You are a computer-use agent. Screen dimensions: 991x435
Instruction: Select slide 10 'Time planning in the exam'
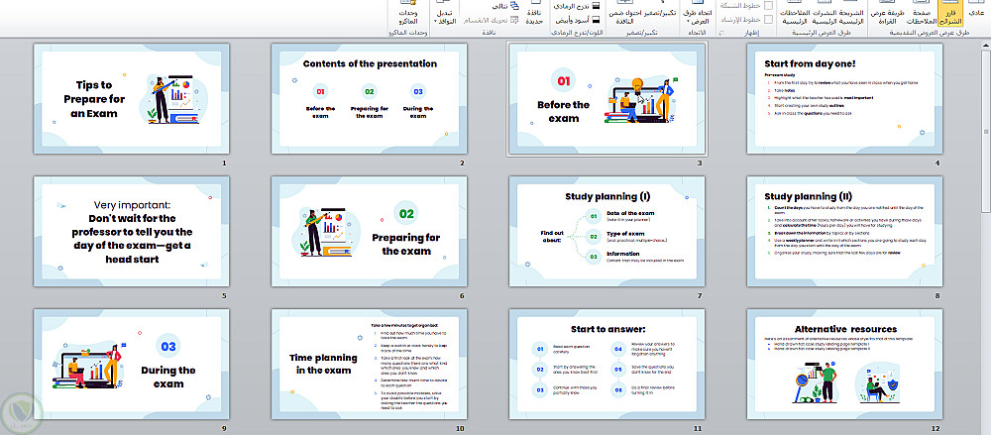click(x=369, y=365)
